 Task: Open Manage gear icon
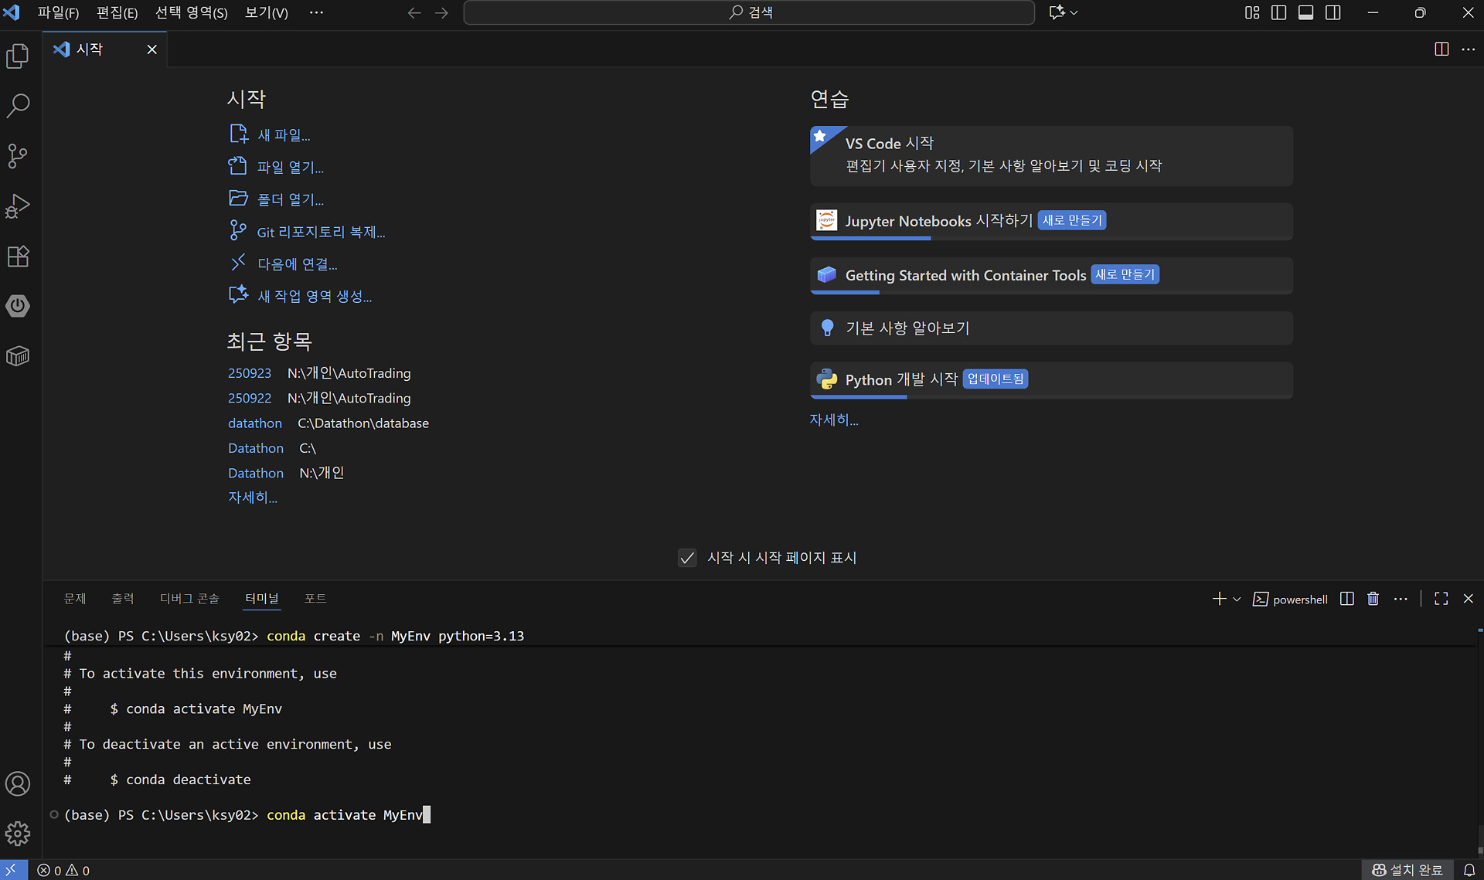pyautogui.click(x=18, y=833)
